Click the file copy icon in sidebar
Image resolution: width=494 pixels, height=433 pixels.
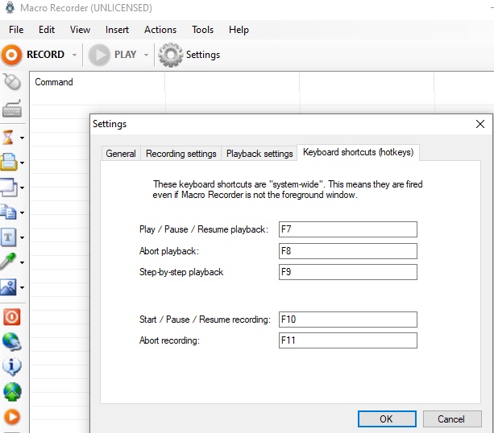pos(9,212)
